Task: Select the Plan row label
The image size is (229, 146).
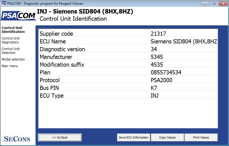Action: tap(45, 72)
